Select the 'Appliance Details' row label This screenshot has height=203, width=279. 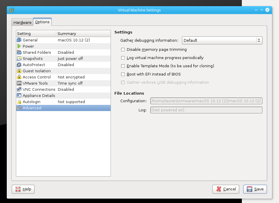39,95
